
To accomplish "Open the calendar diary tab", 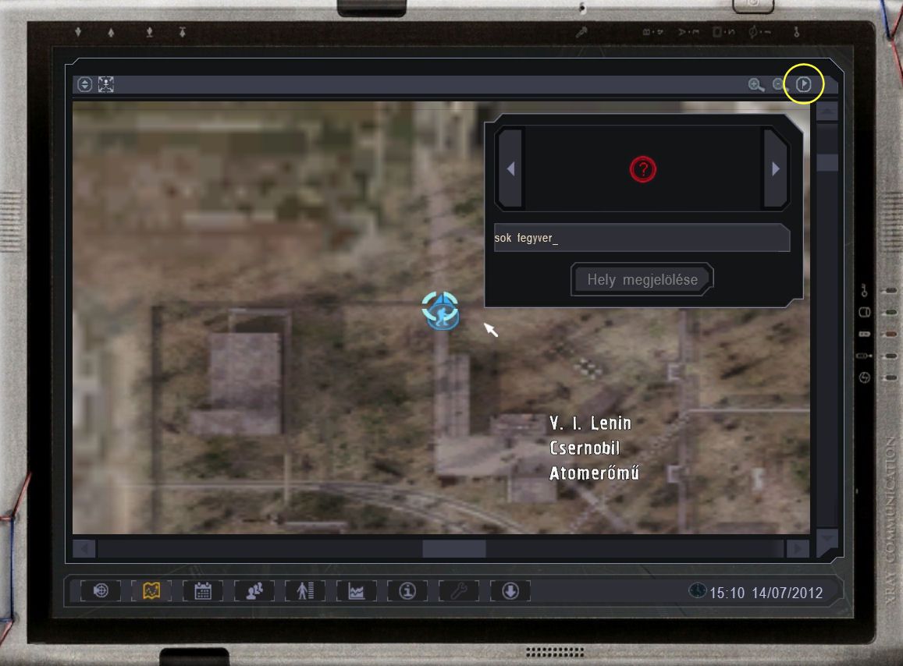I will (203, 590).
